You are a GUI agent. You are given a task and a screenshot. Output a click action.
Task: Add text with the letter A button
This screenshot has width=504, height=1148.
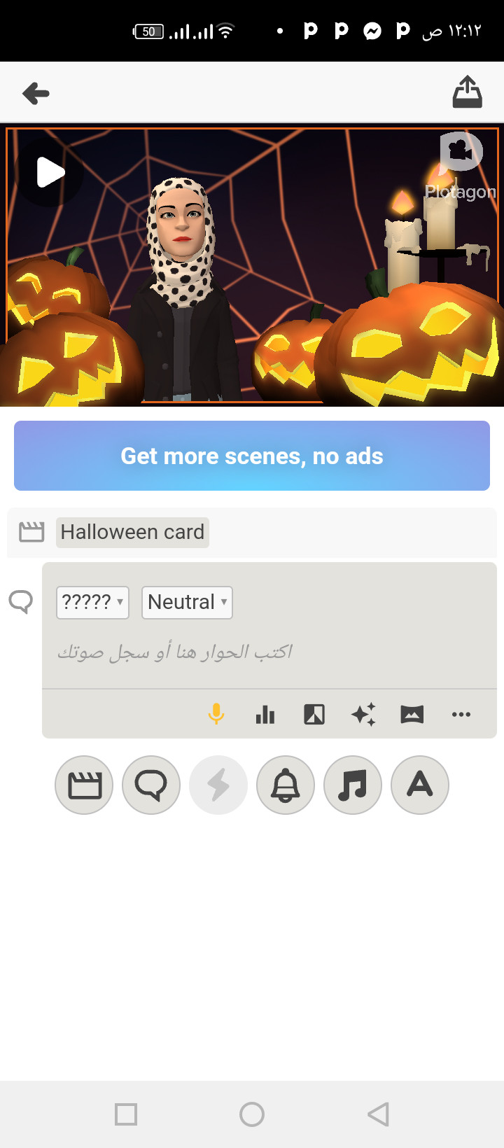420,785
